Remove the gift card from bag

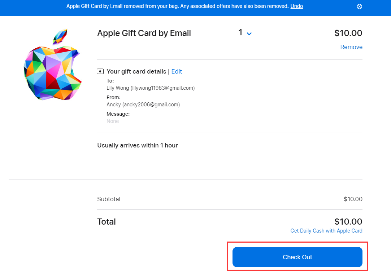pos(351,47)
